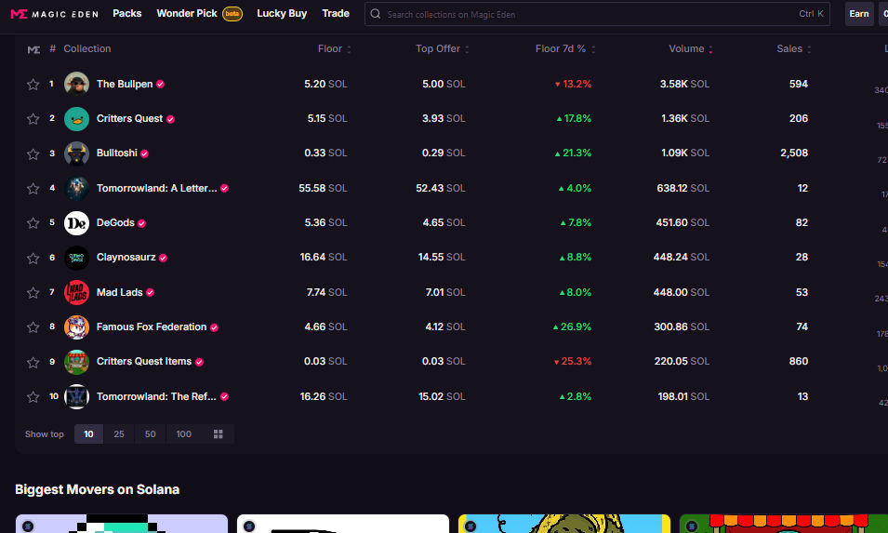The width and height of the screenshot is (888, 533).
Task: Open the third Biggest Movers card with yellow character
Action: tap(564, 524)
